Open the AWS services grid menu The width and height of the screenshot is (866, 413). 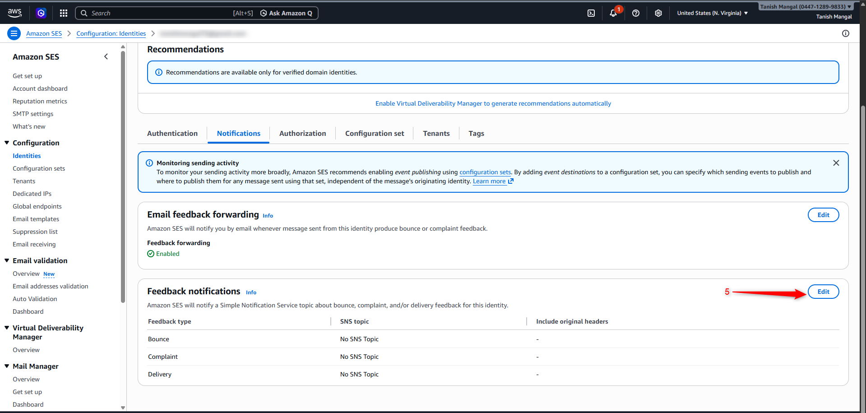[64, 13]
